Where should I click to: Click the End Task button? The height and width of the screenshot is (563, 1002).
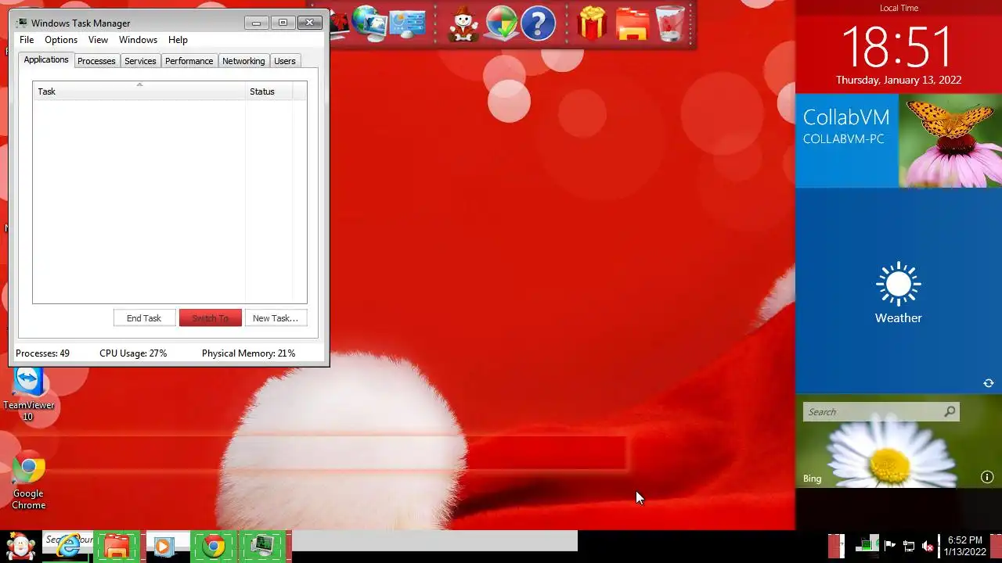point(144,318)
